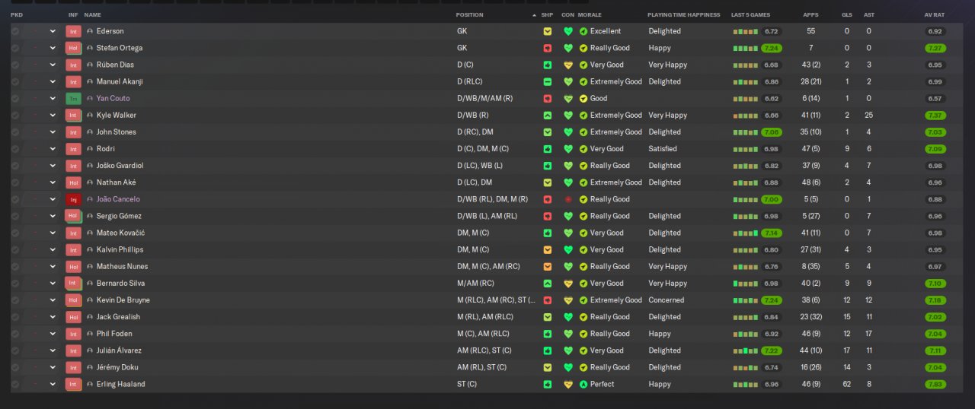975x409 pixels.
Task: Click the Int badge beside Erling Haaland
Action: [73, 384]
